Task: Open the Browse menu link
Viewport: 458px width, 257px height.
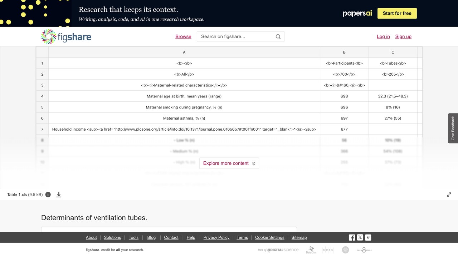Action: click(x=183, y=36)
